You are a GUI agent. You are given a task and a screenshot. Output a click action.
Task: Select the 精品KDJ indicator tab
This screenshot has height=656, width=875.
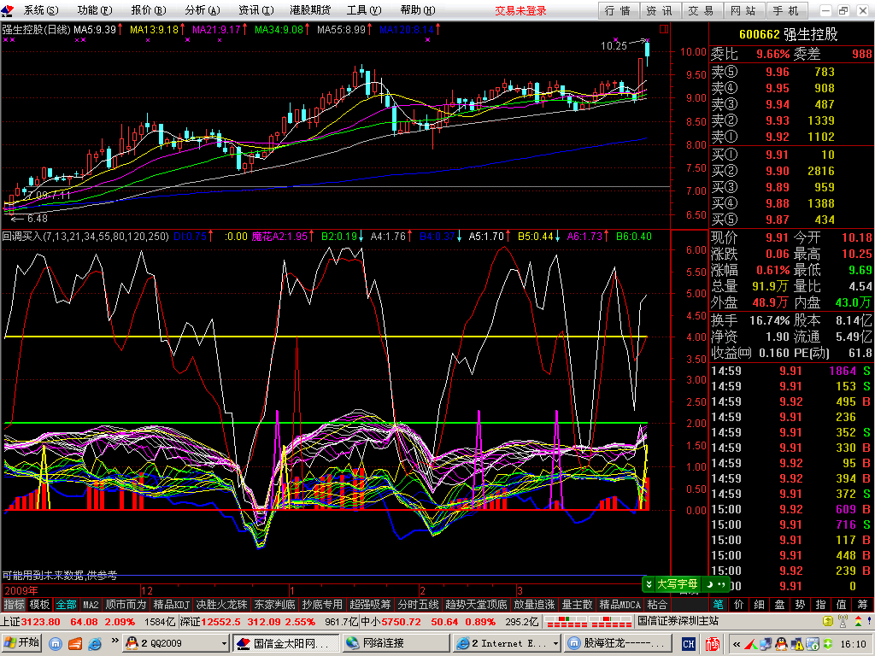[x=171, y=604]
